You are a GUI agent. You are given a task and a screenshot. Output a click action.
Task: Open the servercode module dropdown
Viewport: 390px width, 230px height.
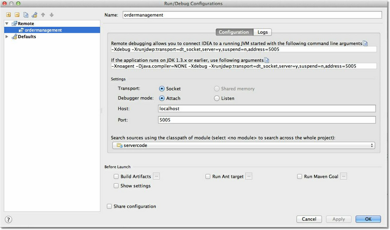point(244,145)
